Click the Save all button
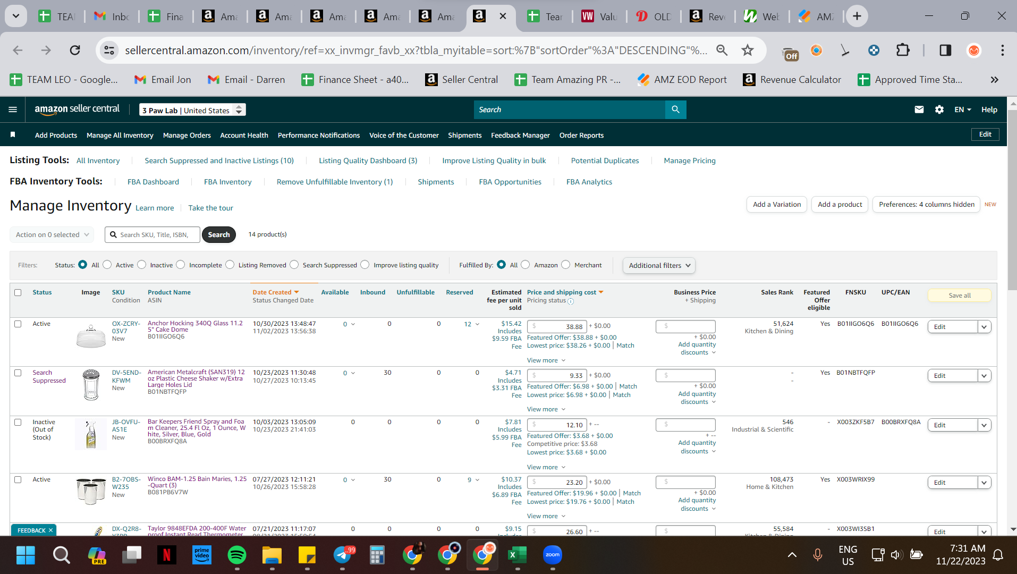 959,296
